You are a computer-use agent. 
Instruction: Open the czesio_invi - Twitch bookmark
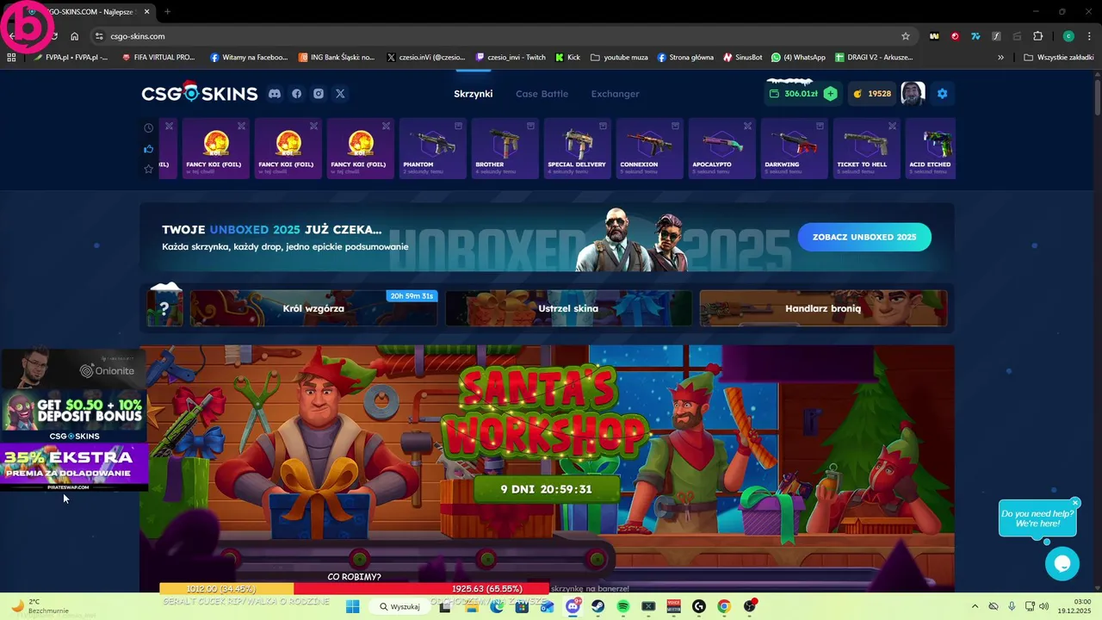(511, 58)
